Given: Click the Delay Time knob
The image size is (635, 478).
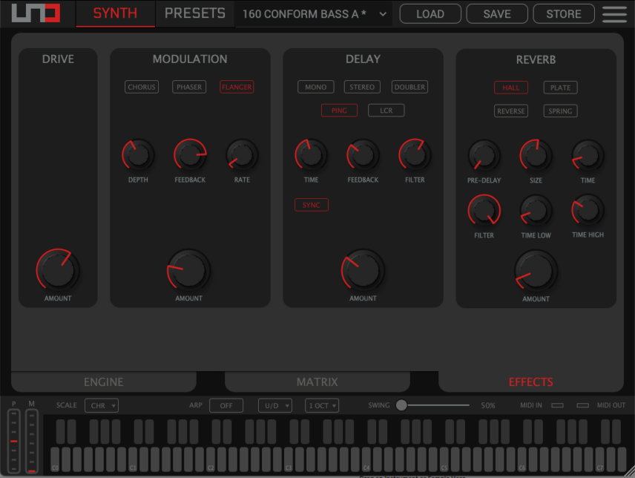Looking at the screenshot, I should coord(311,155).
